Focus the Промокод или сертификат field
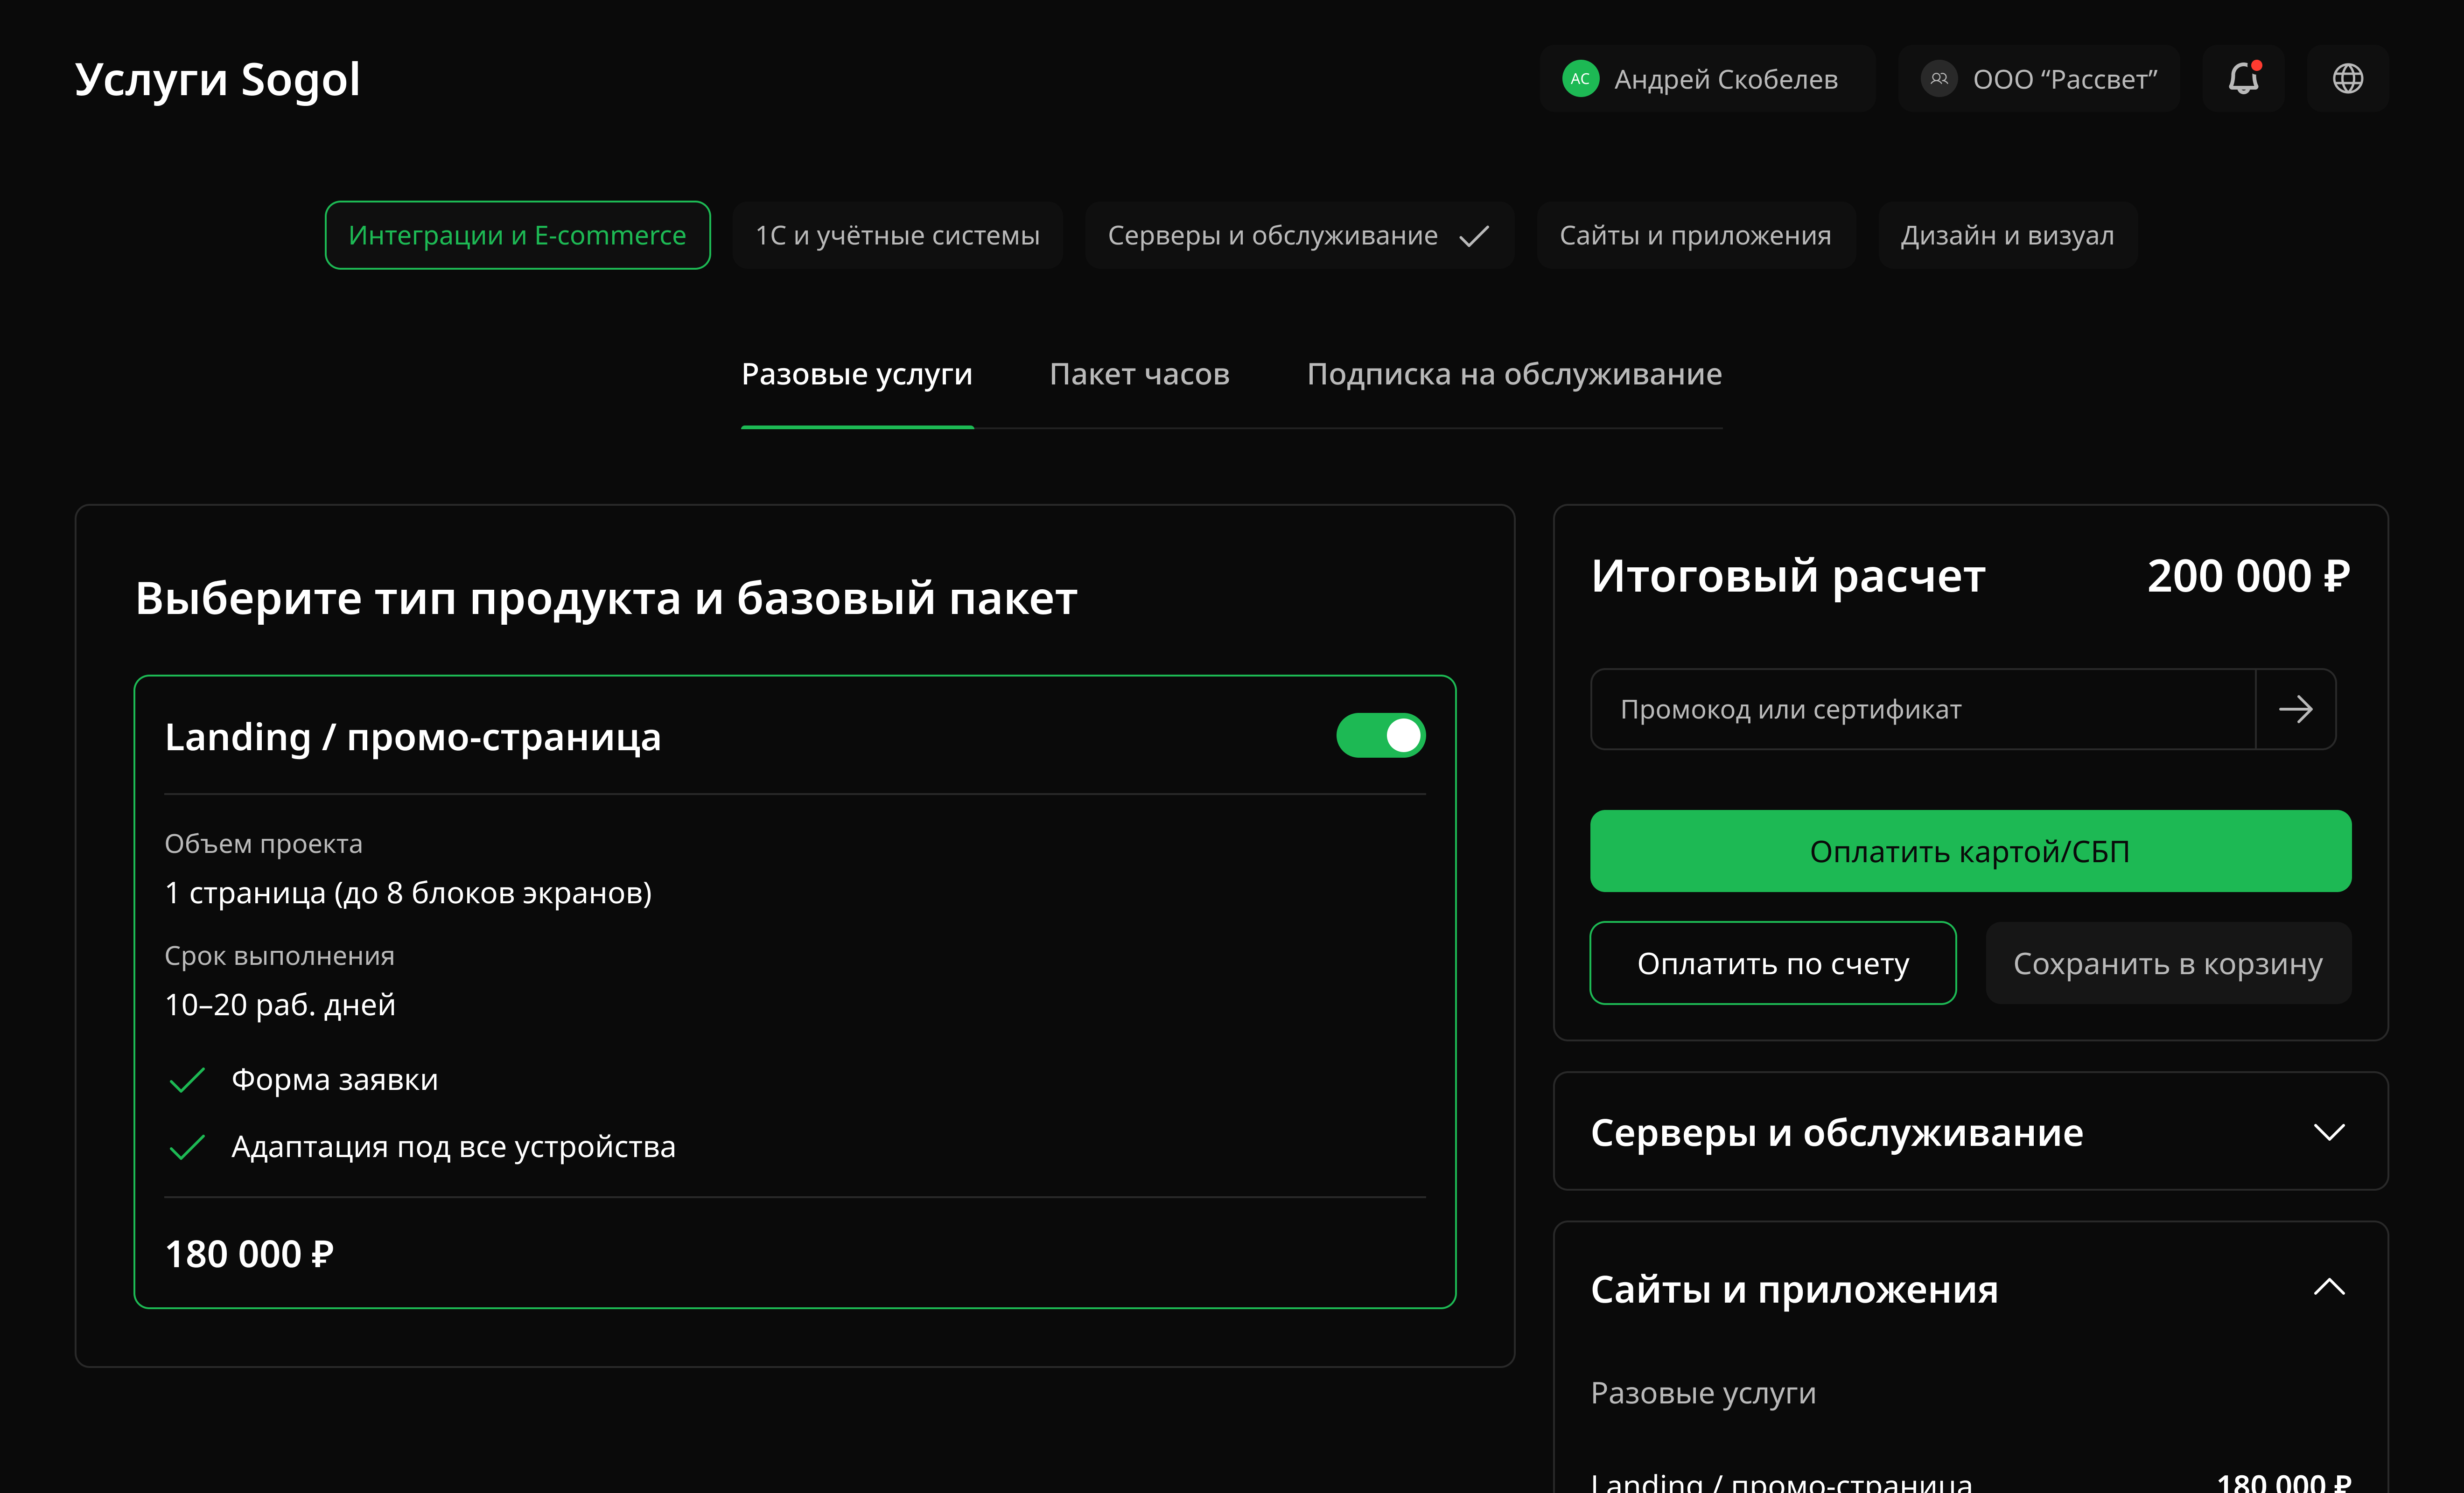Viewport: 2464px width, 1493px height. pos(1920,709)
